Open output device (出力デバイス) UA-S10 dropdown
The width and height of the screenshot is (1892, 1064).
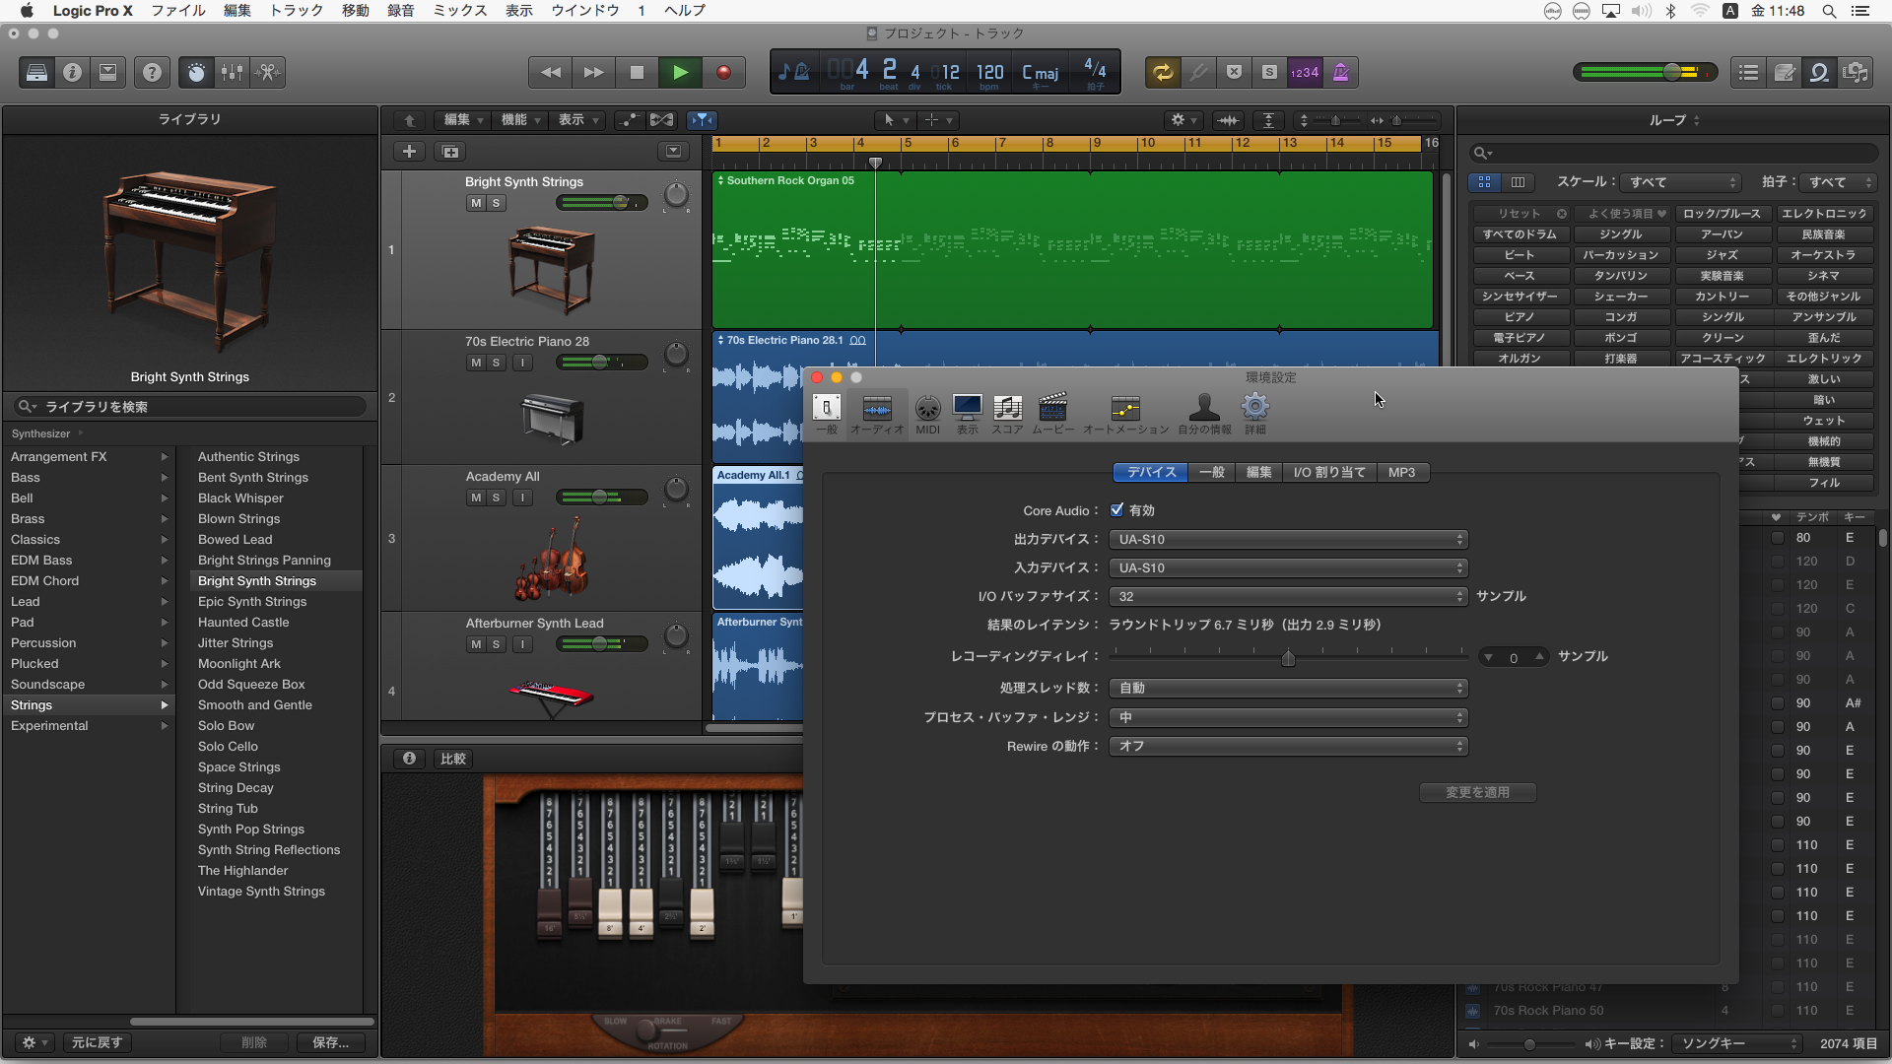[1288, 539]
